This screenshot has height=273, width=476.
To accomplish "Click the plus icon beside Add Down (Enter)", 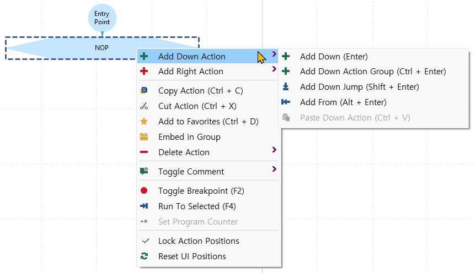I will pos(286,56).
